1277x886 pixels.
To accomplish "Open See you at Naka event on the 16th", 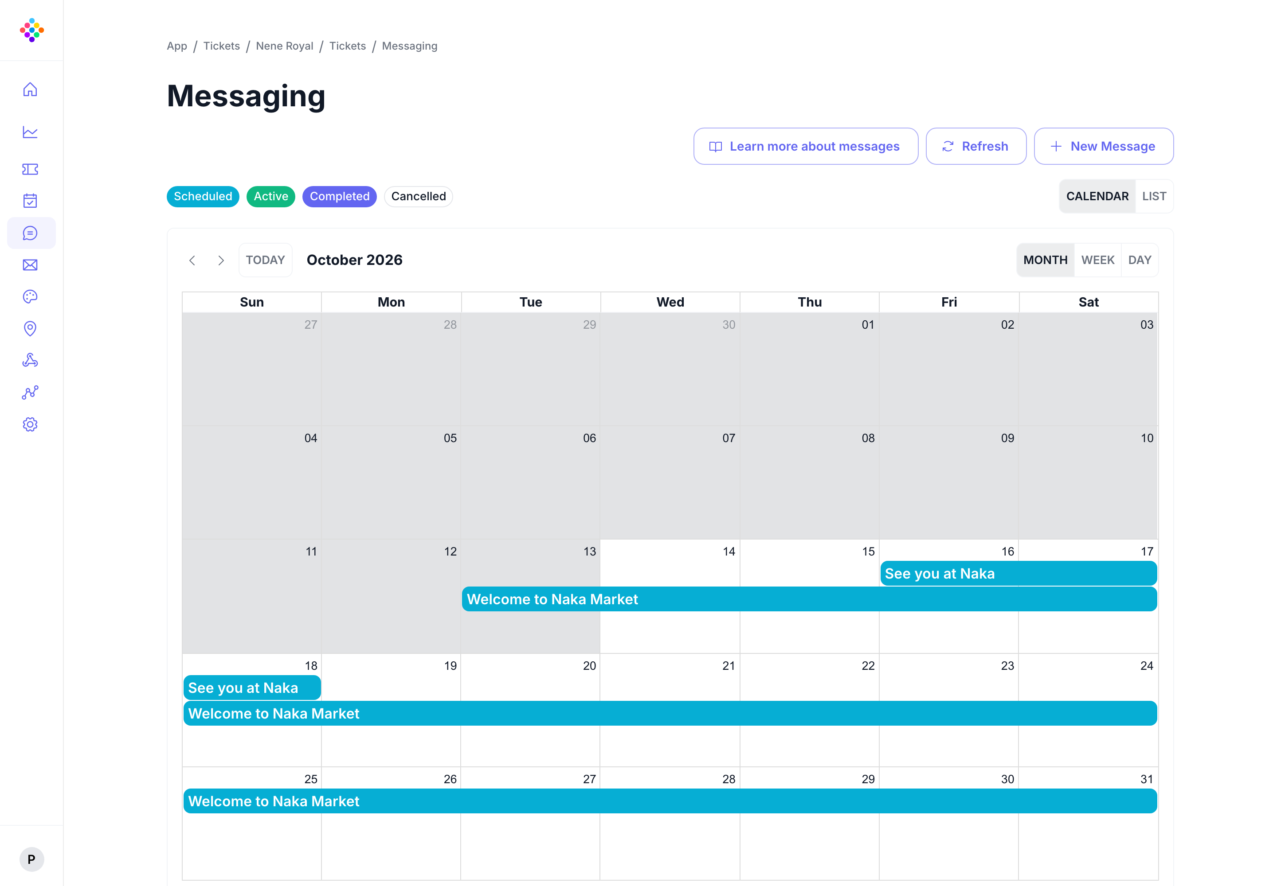I will click(x=1018, y=573).
